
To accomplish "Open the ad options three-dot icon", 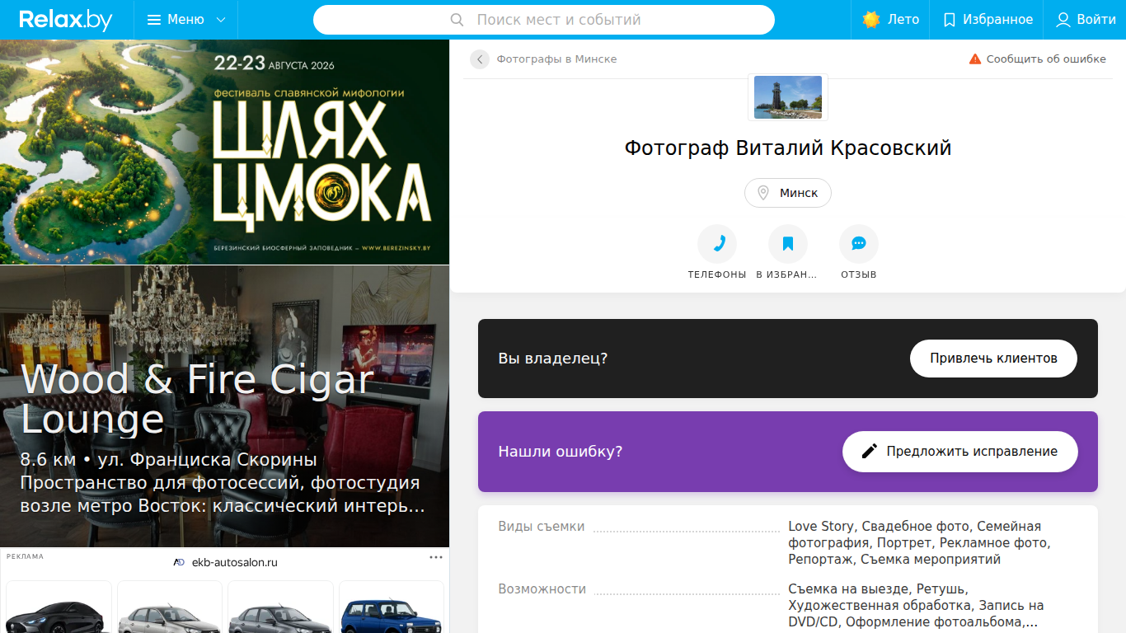I will (x=436, y=557).
